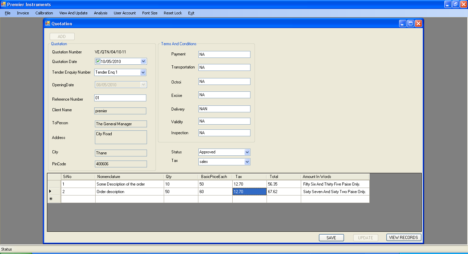Open the Analysis menu
This screenshot has width=468, height=254.
[101, 13]
